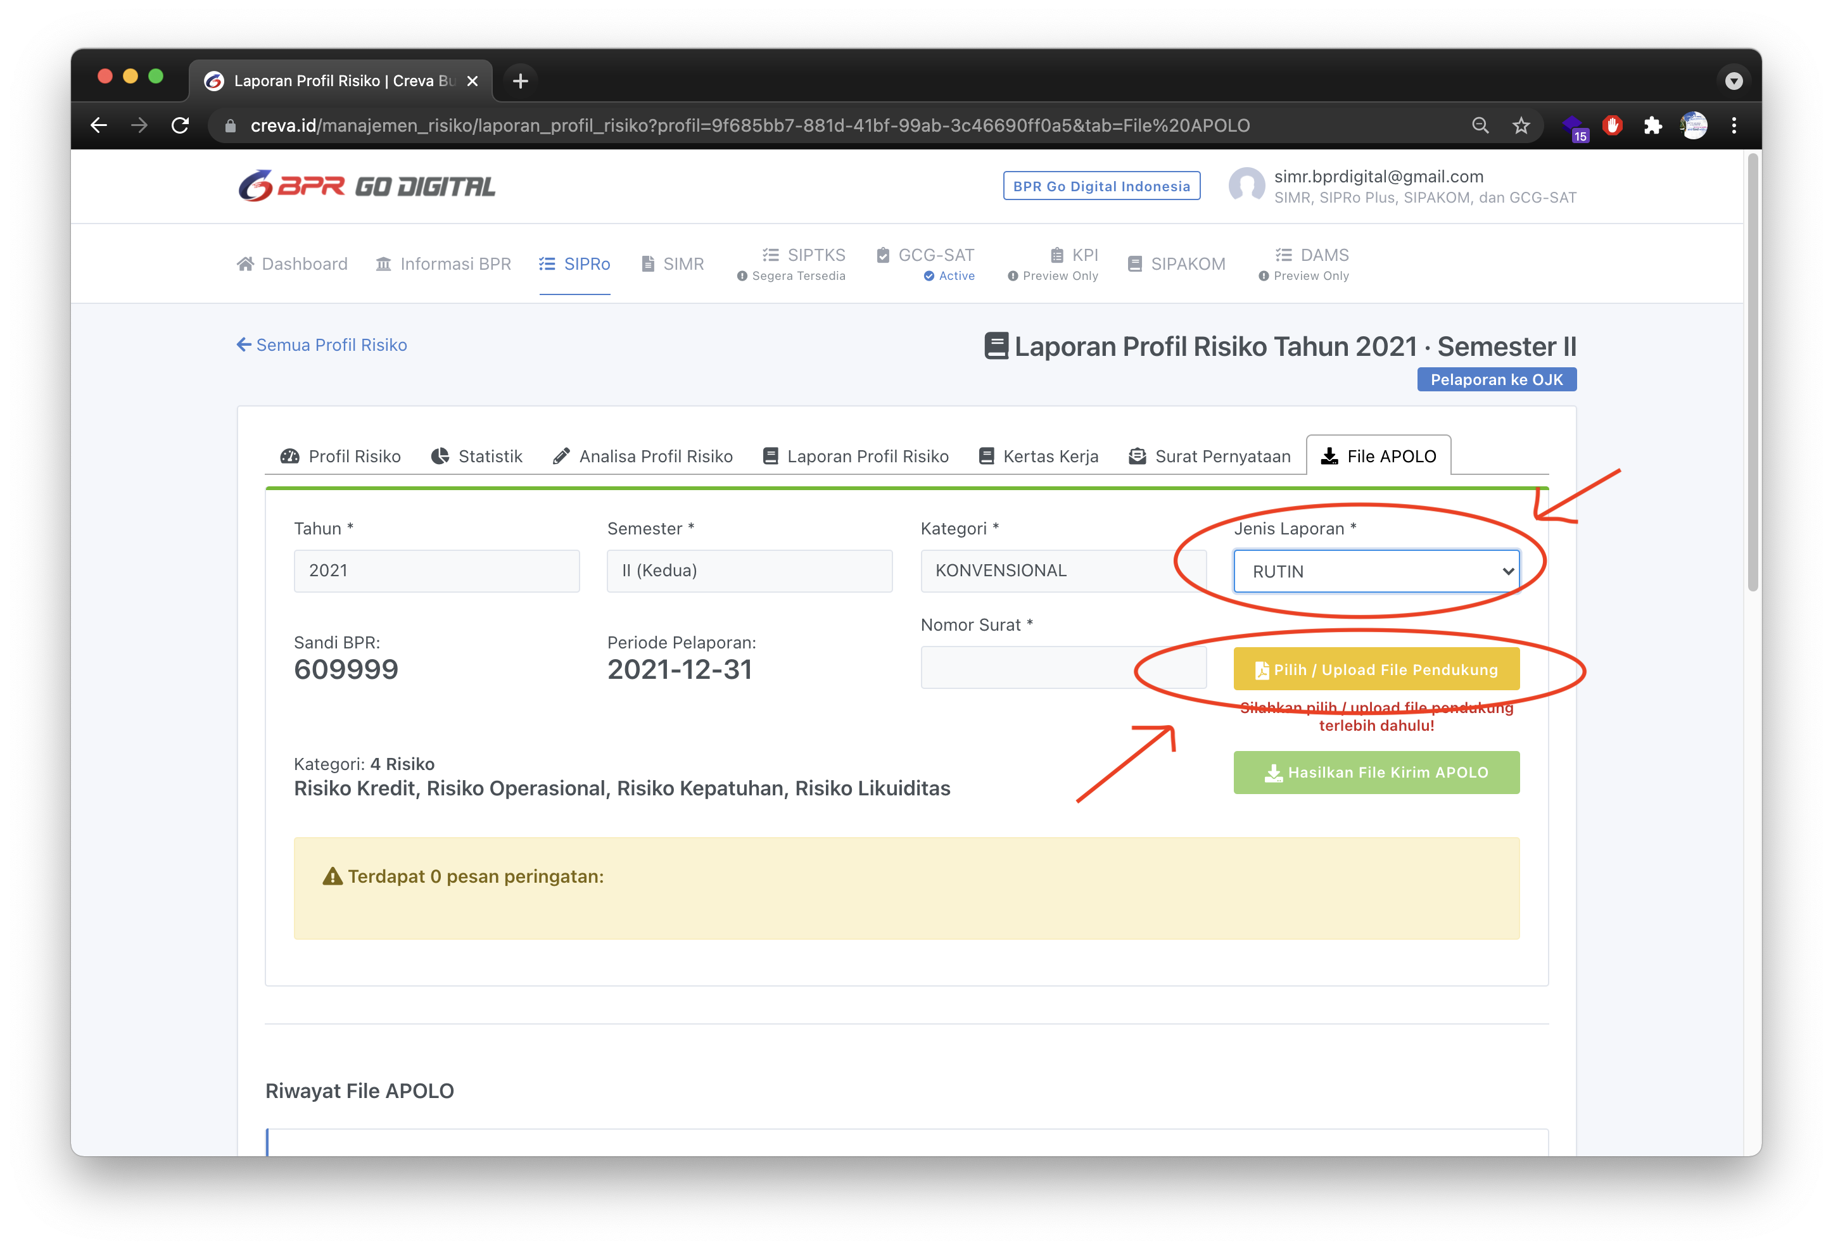This screenshot has height=1250, width=1833.
Task: Click the browser address bar URL
Action: pyautogui.click(x=749, y=125)
